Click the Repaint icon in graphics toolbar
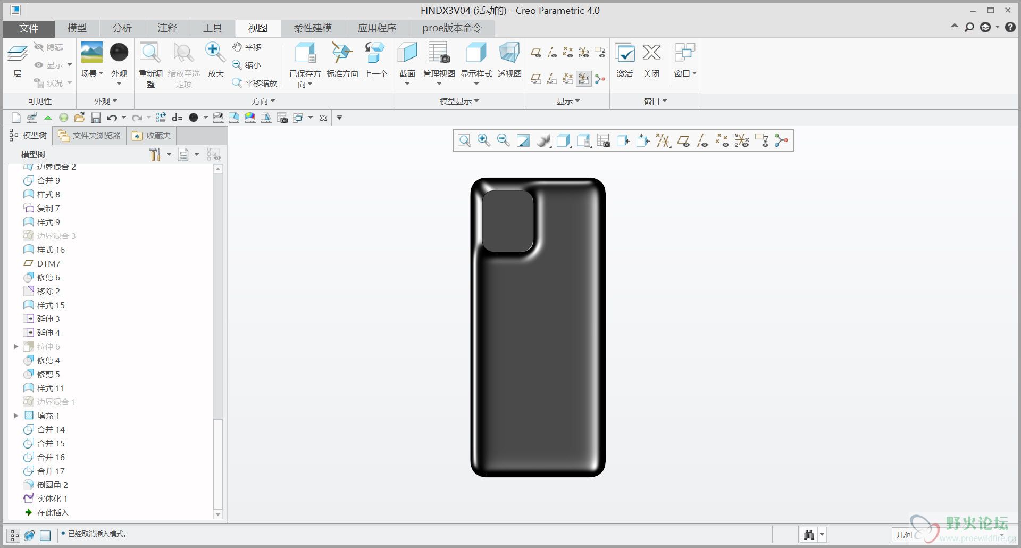1021x548 pixels. pos(524,140)
